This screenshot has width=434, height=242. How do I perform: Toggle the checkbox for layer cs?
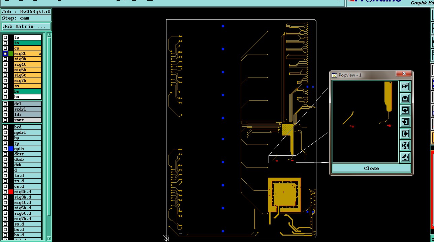click(5, 48)
